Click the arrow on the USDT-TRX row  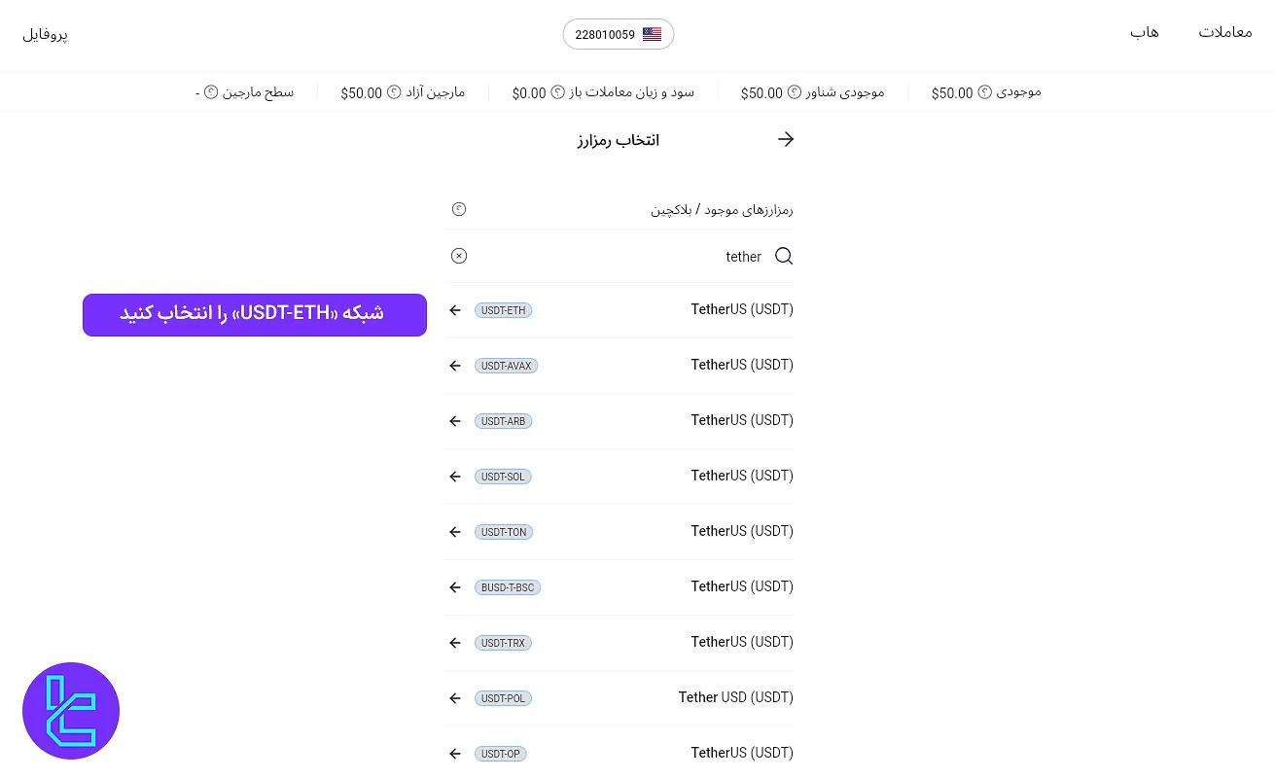(454, 643)
